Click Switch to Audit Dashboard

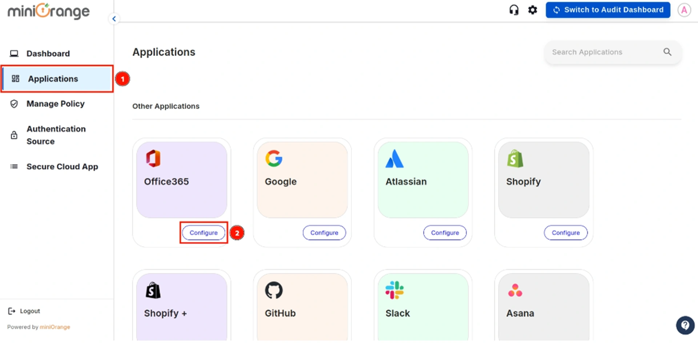point(607,10)
